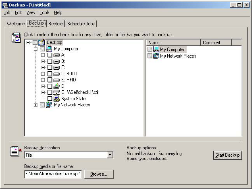Click My Computer icon in Name list
This screenshot has width=252, height=189.
156,49
